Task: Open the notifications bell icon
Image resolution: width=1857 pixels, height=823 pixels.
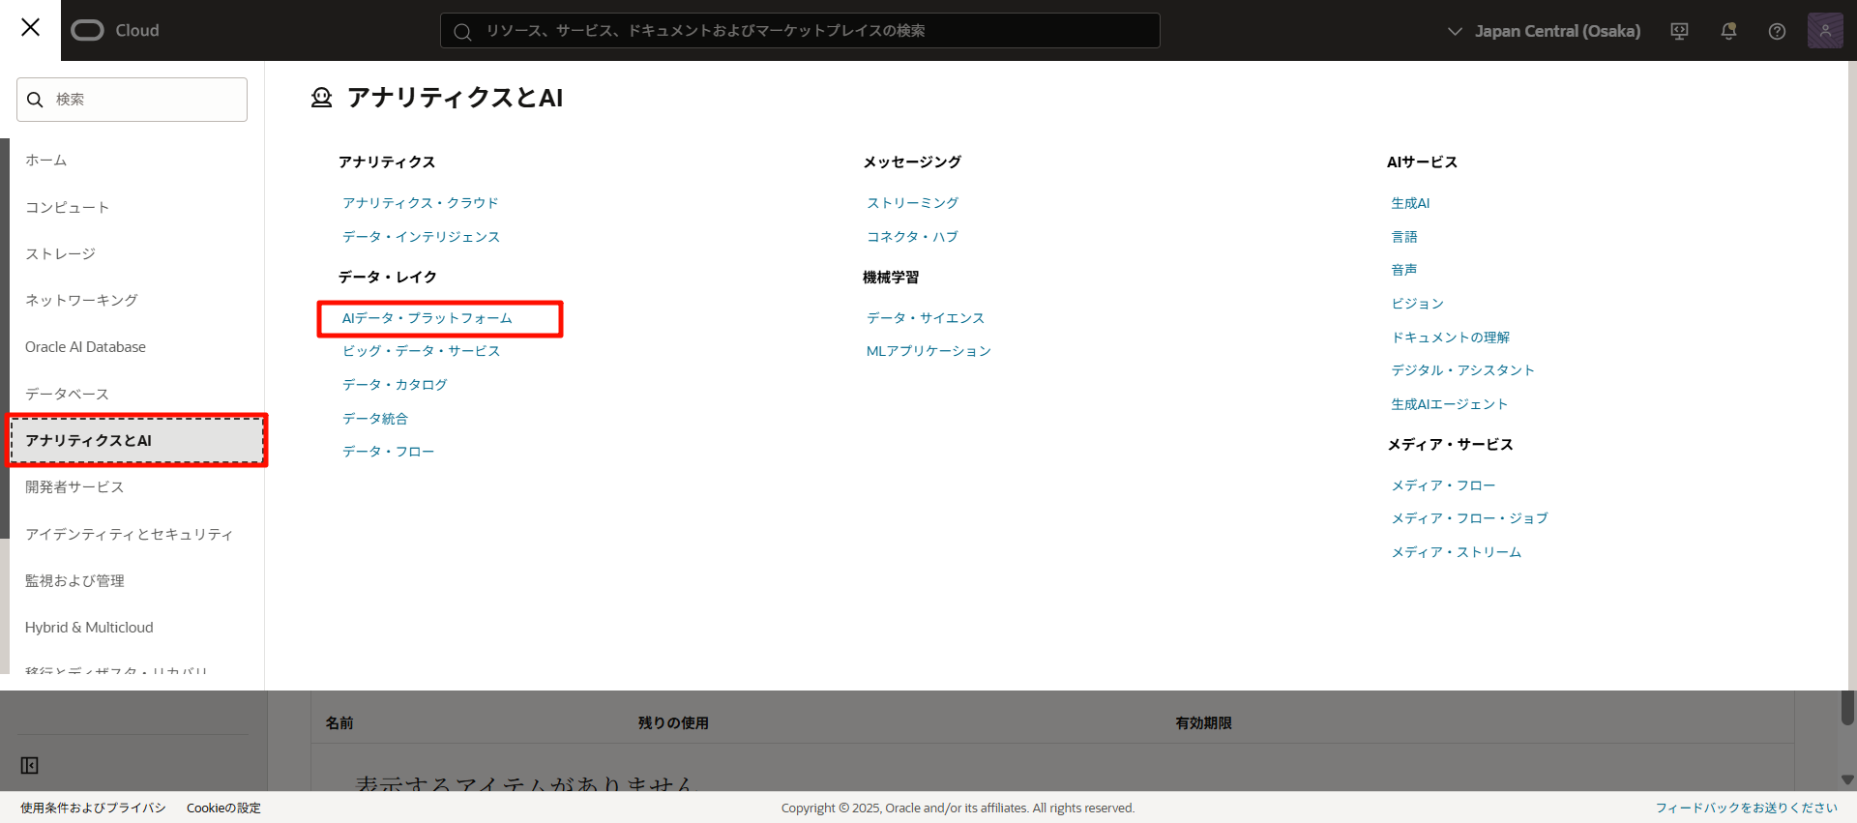Action: point(1728,31)
